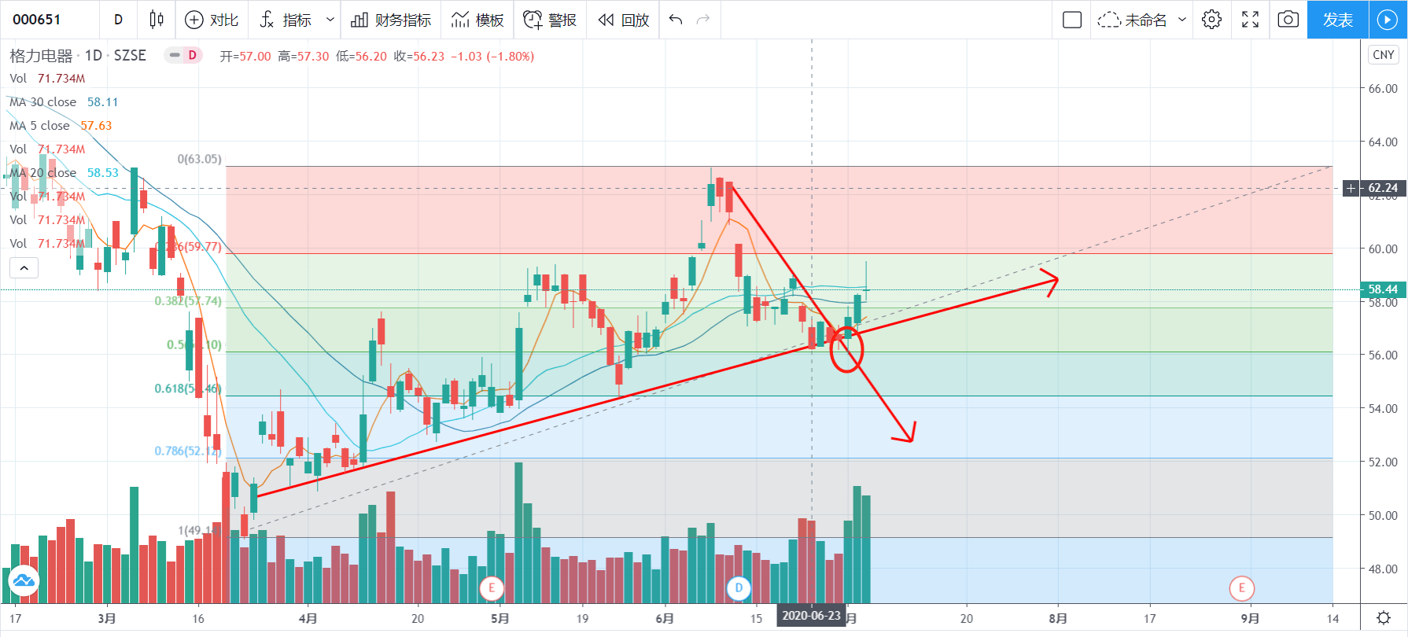Screen dimensions: 1408x637
Task: Click the plus icon at 62.24 price
Action: tap(1351, 188)
